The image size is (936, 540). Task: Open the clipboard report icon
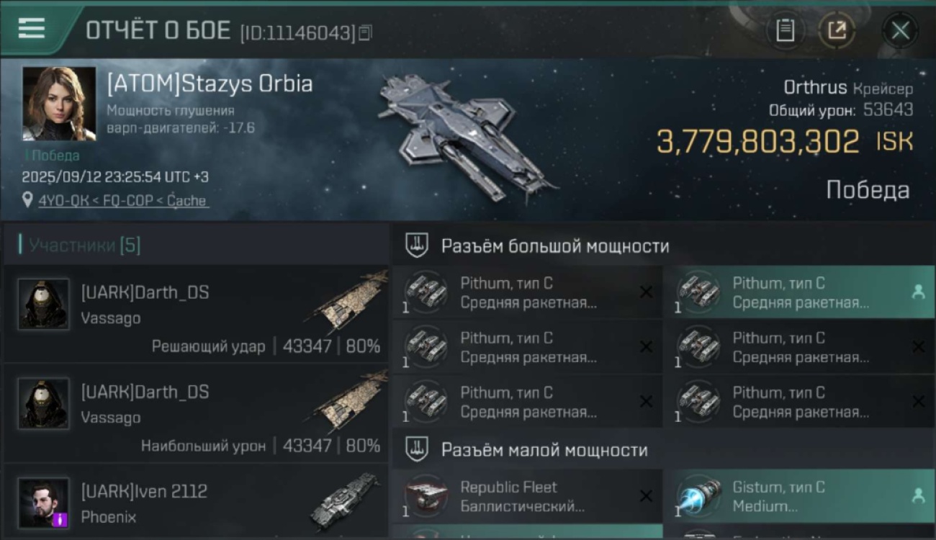tap(785, 31)
